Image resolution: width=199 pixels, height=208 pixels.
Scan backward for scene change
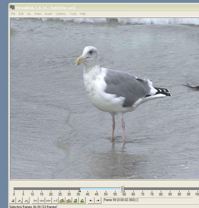point(76,200)
